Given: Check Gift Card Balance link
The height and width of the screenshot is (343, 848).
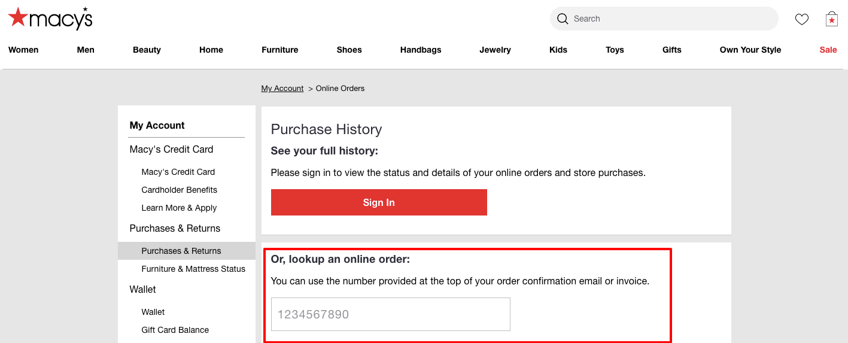Looking at the screenshot, I should tap(175, 330).
